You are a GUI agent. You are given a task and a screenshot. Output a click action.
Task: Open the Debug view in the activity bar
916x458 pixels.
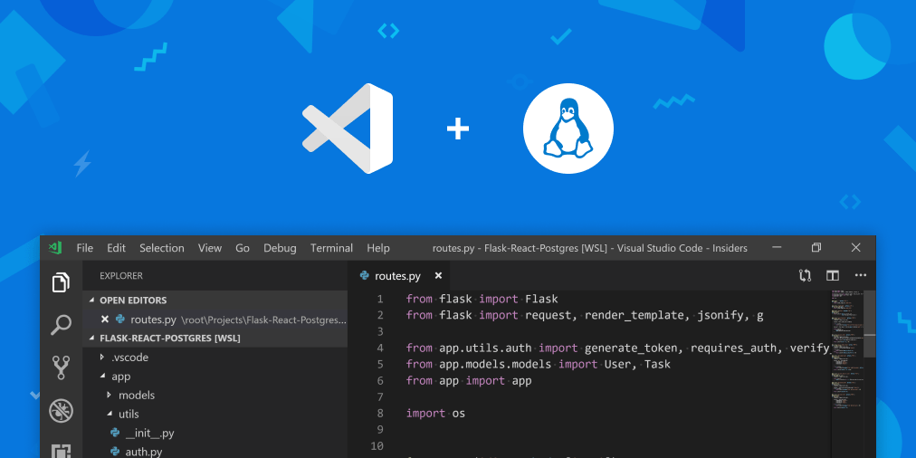[61, 411]
